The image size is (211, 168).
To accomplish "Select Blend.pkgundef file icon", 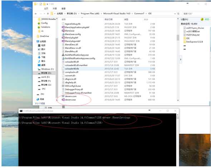I will pyautogui.click(x=63, y=41).
